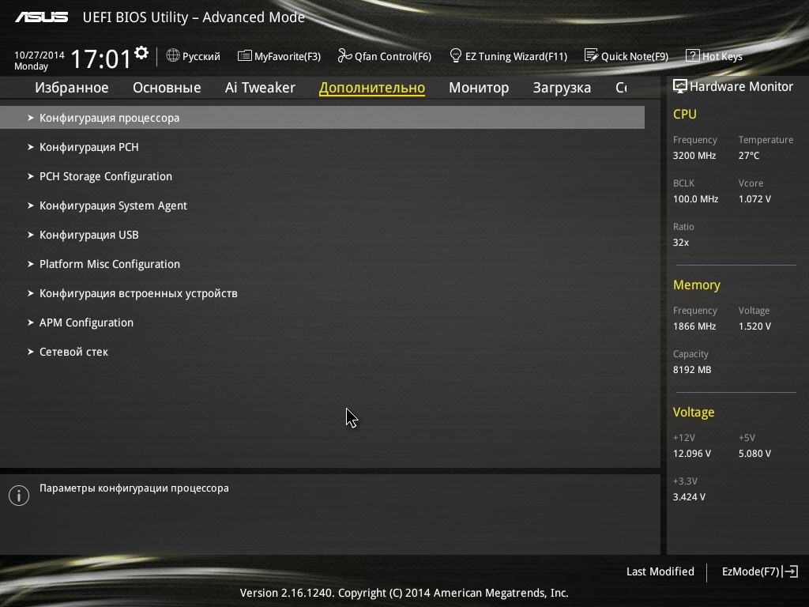The width and height of the screenshot is (809, 607).
Task: Switch to EzMode(F7)
Action: pyautogui.click(x=760, y=571)
